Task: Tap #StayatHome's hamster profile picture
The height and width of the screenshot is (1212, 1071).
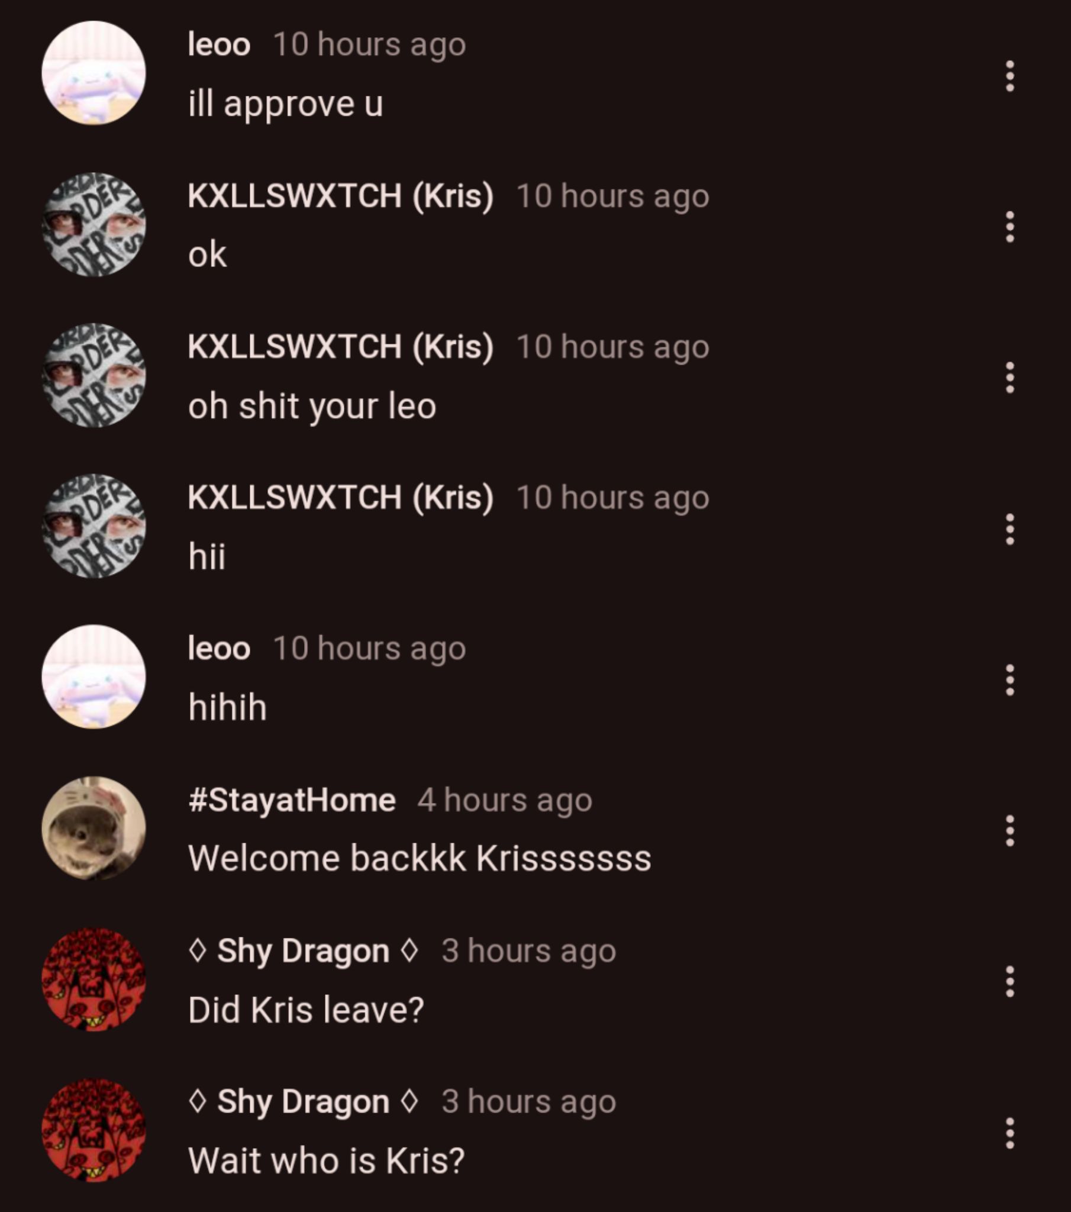Action: click(x=93, y=828)
